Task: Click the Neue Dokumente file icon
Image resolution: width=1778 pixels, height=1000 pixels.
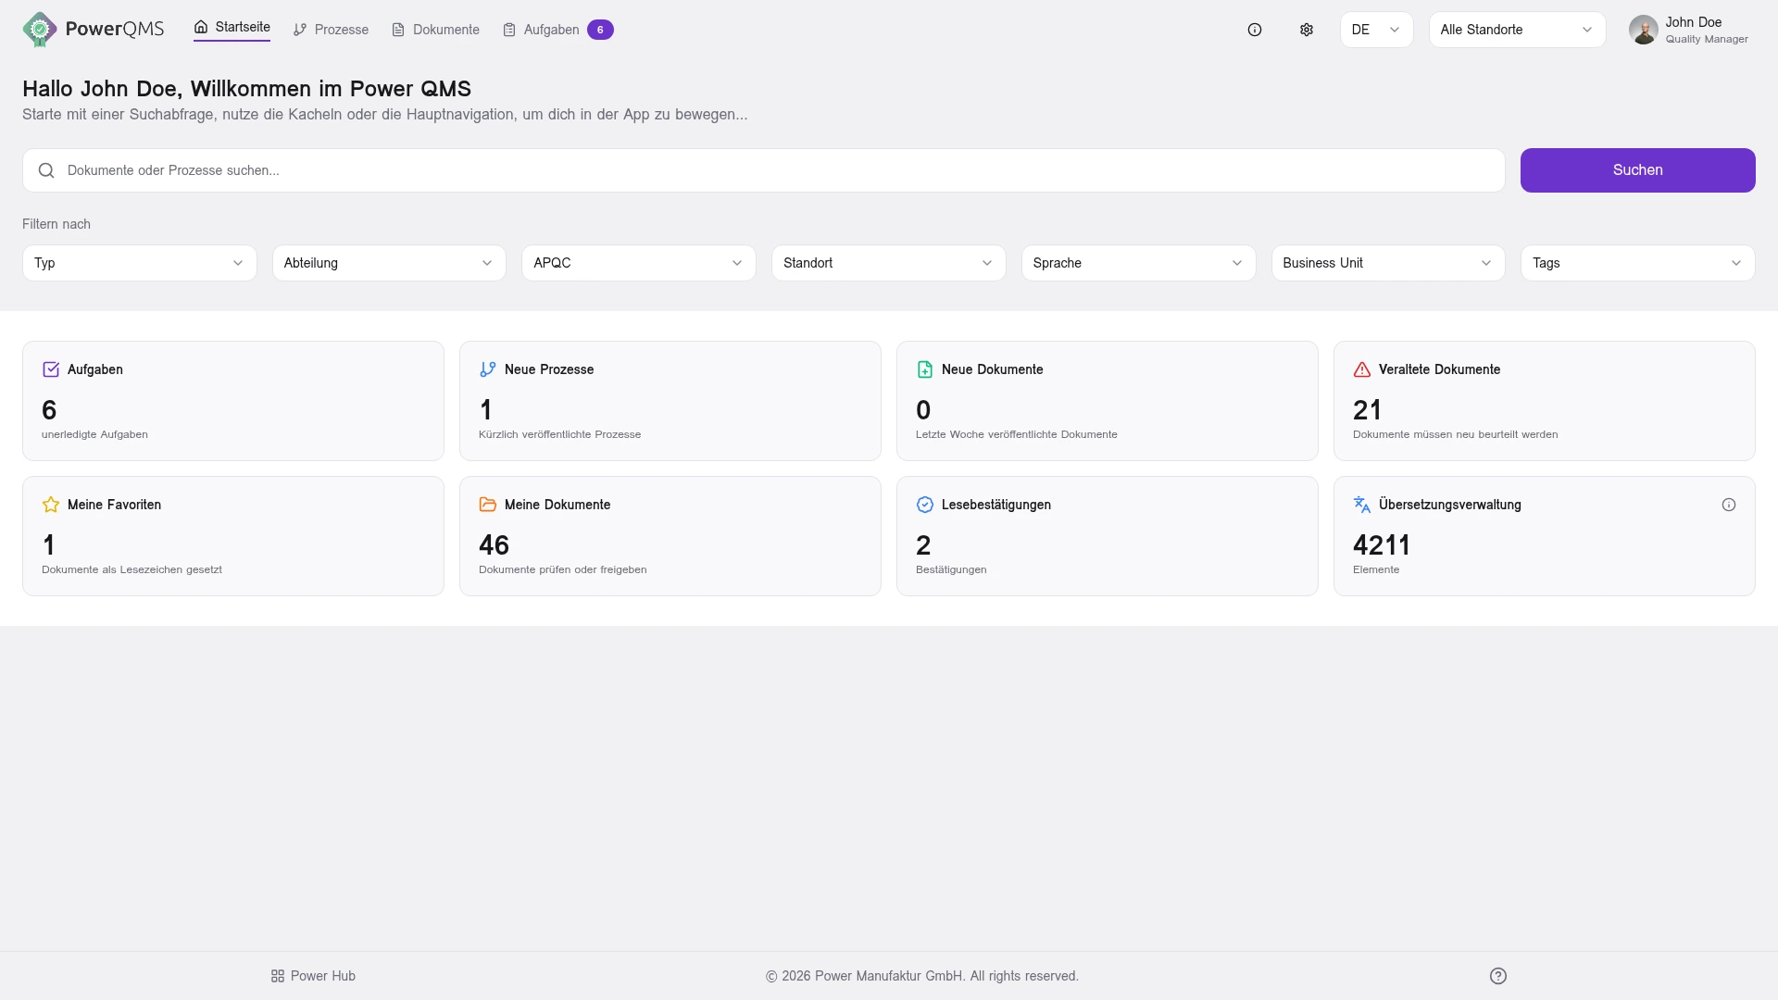Action: pos(925,369)
